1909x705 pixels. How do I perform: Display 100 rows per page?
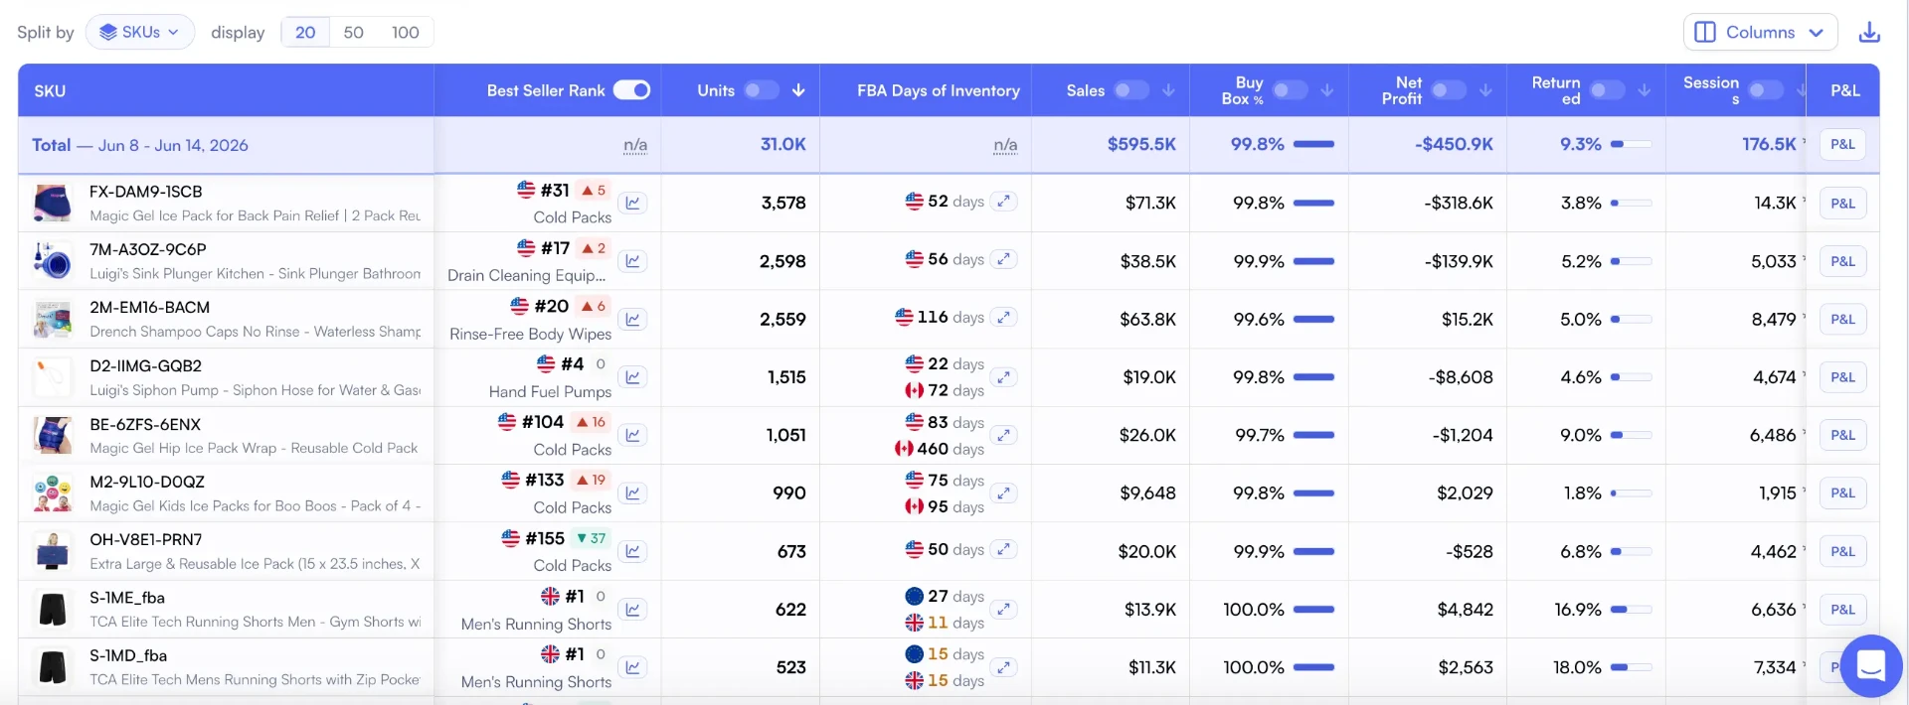405,32
